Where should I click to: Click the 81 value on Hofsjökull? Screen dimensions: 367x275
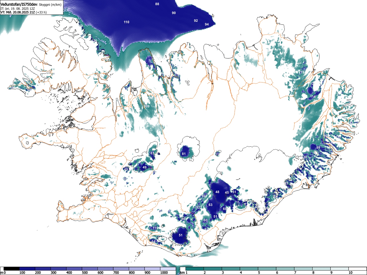(x=184, y=154)
